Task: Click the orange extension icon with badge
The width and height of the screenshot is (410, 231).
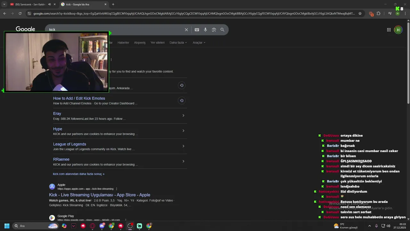Action: click(x=371, y=14)
